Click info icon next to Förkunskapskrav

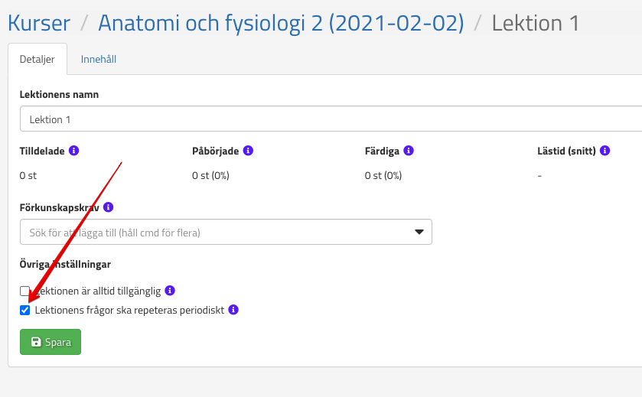pos(108,207)
